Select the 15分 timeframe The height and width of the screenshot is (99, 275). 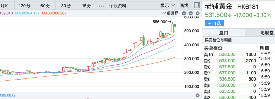[87, 6]
